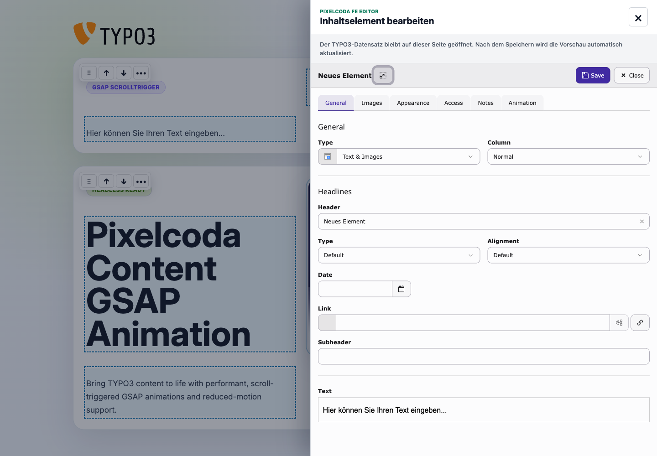Open more options for GSAP Scrolltrigger element
657x456 pixels.
click(141, 73)
